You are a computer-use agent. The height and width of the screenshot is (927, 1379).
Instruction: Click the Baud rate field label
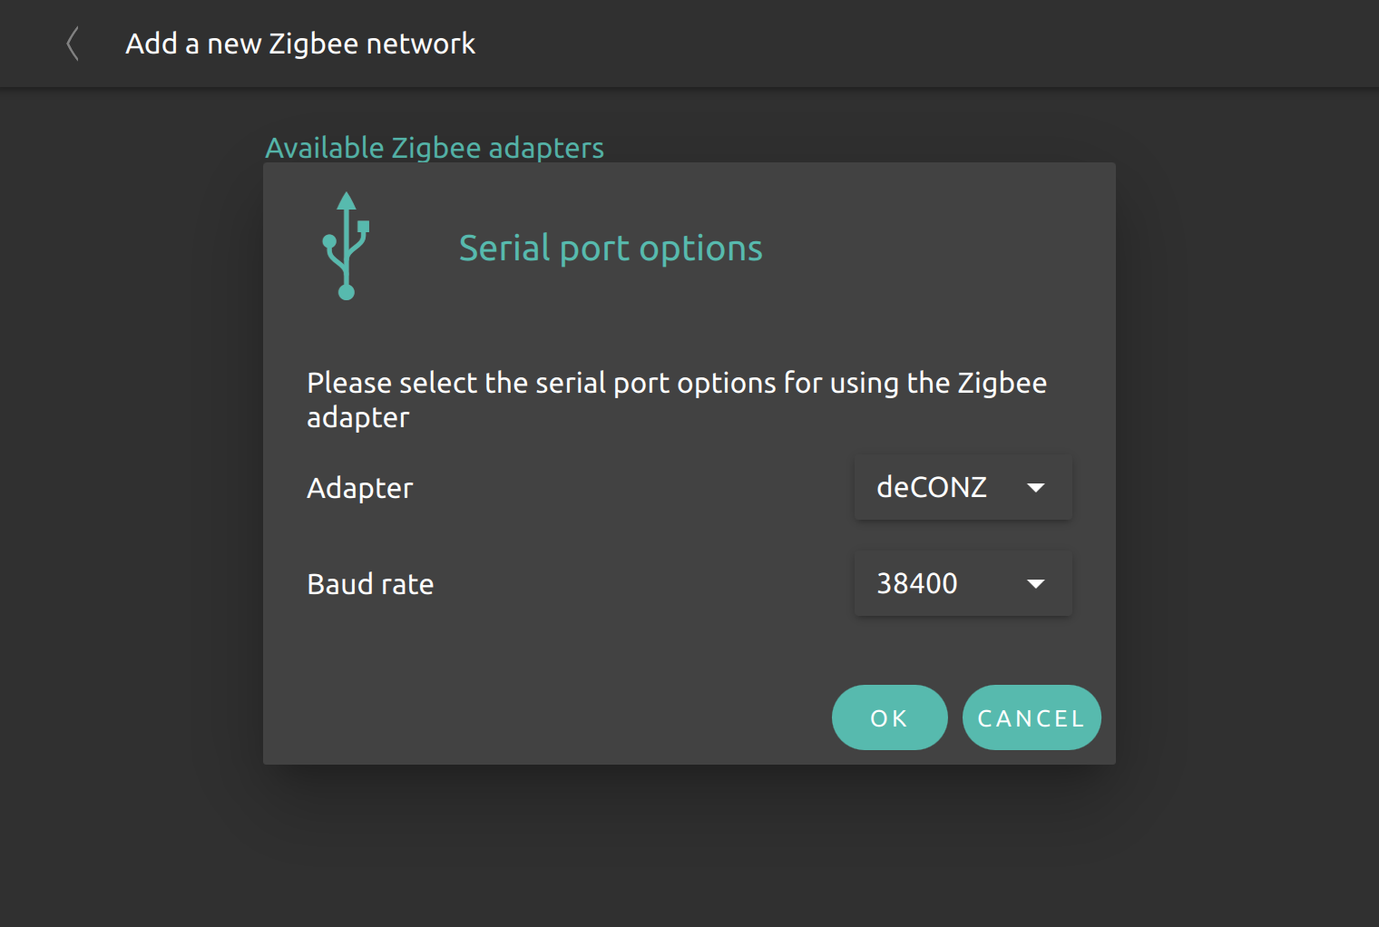pyautogui.click(x=370, y=584)
